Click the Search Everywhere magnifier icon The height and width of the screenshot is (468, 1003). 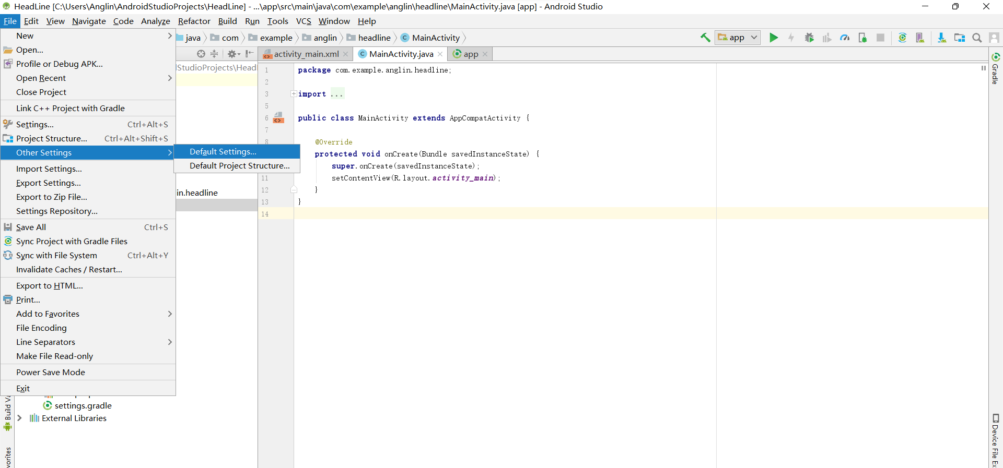click(977, 38)
